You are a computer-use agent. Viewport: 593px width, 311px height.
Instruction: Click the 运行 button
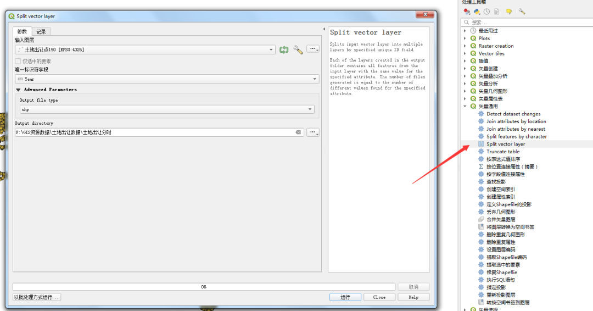(x=345, y=297)
